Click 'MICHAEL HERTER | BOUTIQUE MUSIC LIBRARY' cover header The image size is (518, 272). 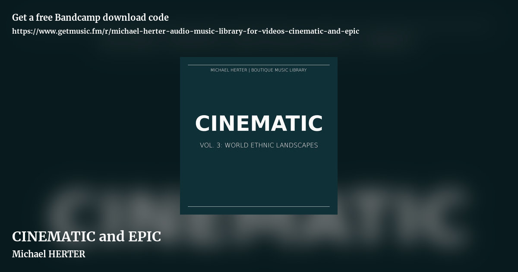pyautogui.click(x=259, y=70)
